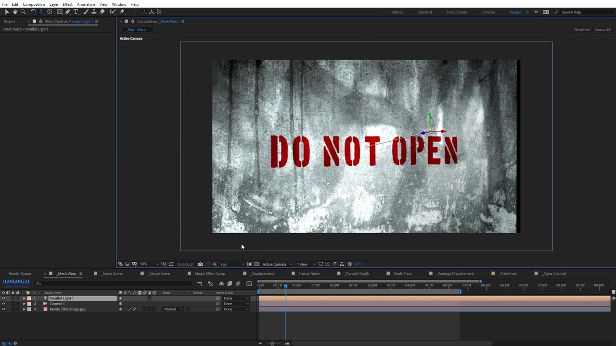Click the Pen tool icon

[x=67, y=12]
